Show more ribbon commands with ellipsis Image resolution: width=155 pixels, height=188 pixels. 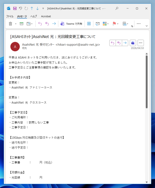point(139,24)
